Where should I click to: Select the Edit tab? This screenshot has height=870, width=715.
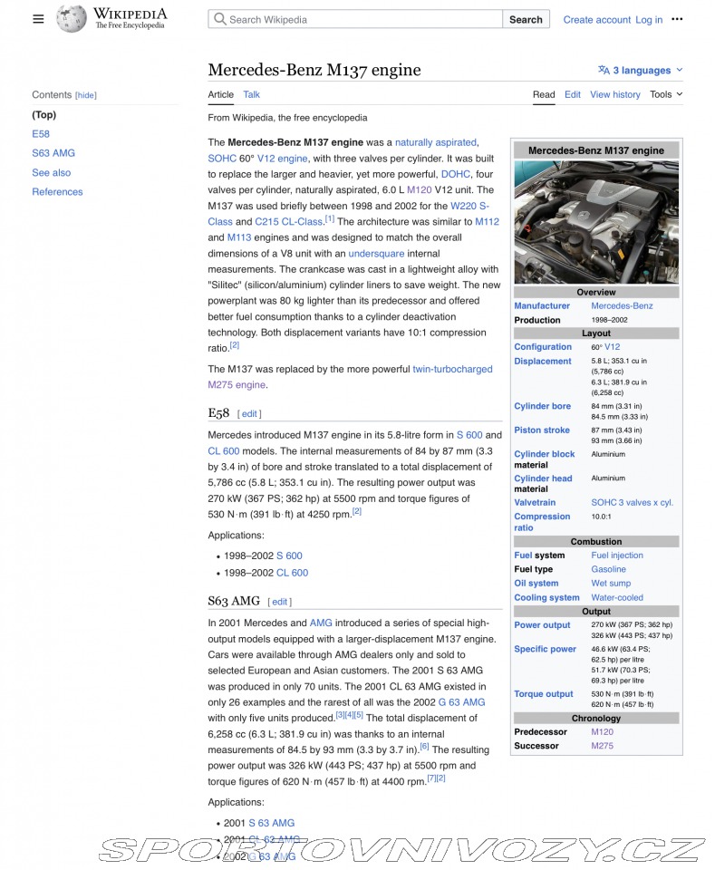click(573, 95)
